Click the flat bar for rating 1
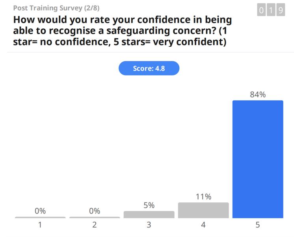This screenshot has height=237, width=294. [40, 217]
